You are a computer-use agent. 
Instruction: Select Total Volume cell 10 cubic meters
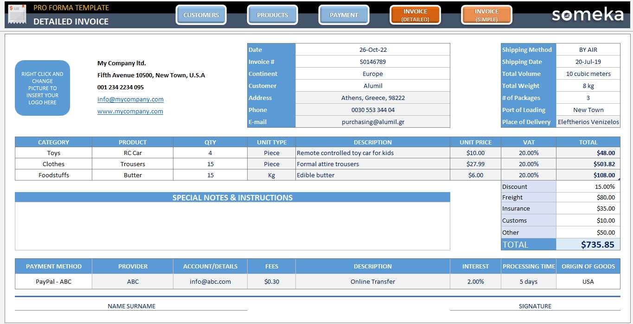(x=588, y=74)
